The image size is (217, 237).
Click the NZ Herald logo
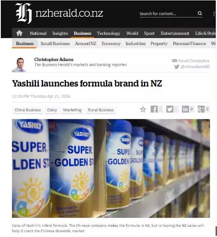[x=59, y=13]
